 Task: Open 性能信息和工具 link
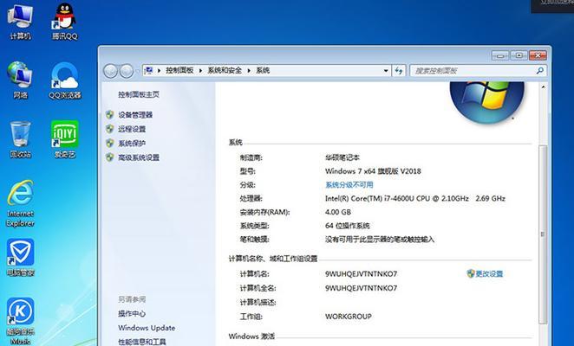click(142, 342)
